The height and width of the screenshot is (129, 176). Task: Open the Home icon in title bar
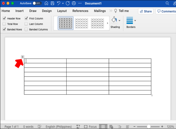(x=46, y=3)
